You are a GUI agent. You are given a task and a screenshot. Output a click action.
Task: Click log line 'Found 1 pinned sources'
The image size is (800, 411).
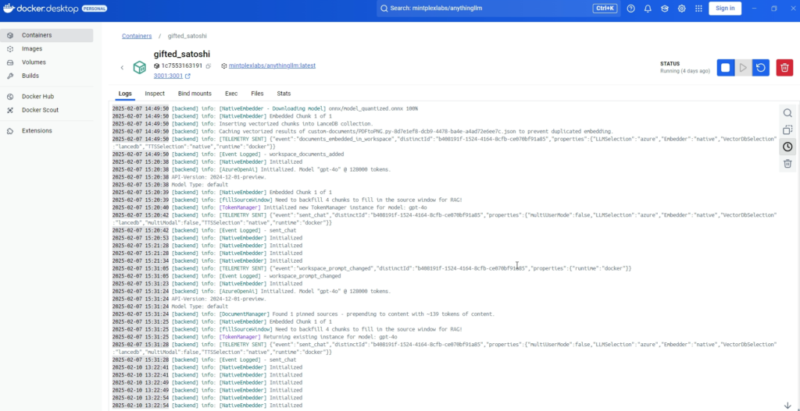coord(304,314)
